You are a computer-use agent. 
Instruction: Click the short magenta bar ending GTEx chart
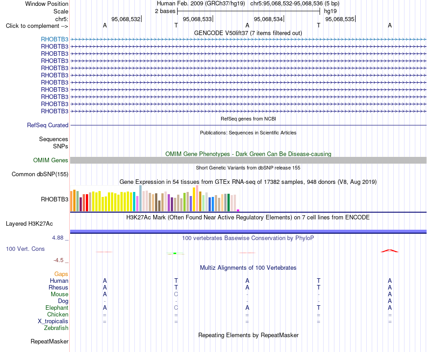tap(238, 210)
